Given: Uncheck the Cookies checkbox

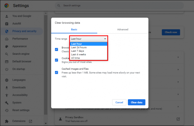Looking at the screenshot, I should pos(56,60).
